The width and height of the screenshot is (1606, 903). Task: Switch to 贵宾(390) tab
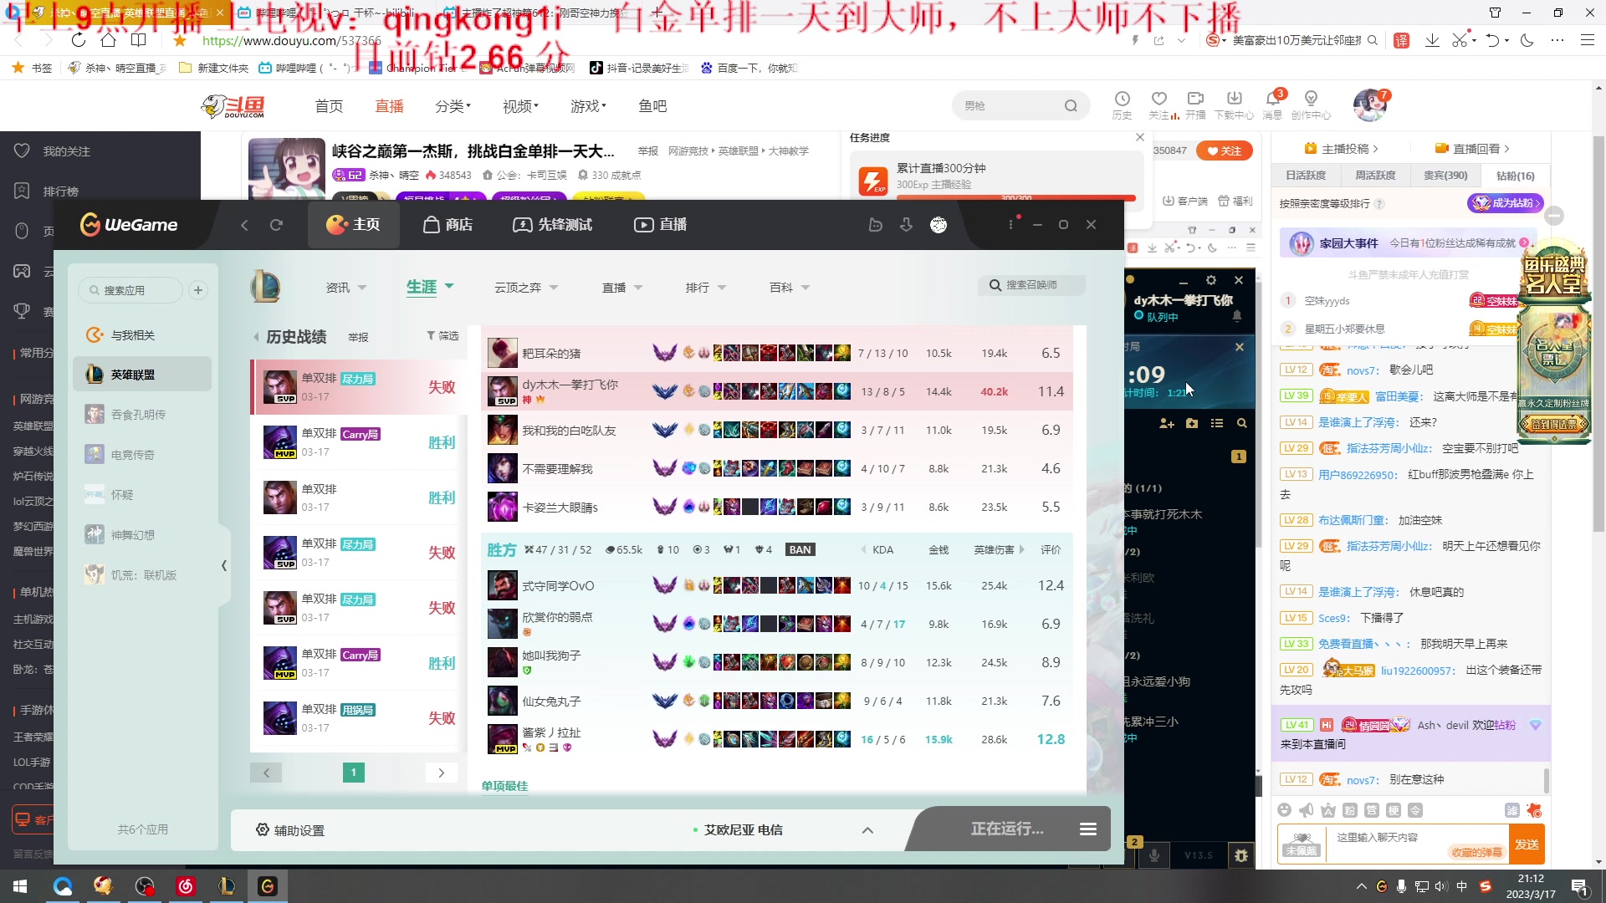(x=1445, y=176)
